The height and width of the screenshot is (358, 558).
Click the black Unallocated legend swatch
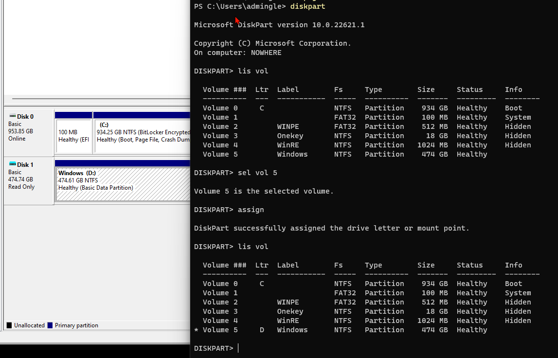9,325
